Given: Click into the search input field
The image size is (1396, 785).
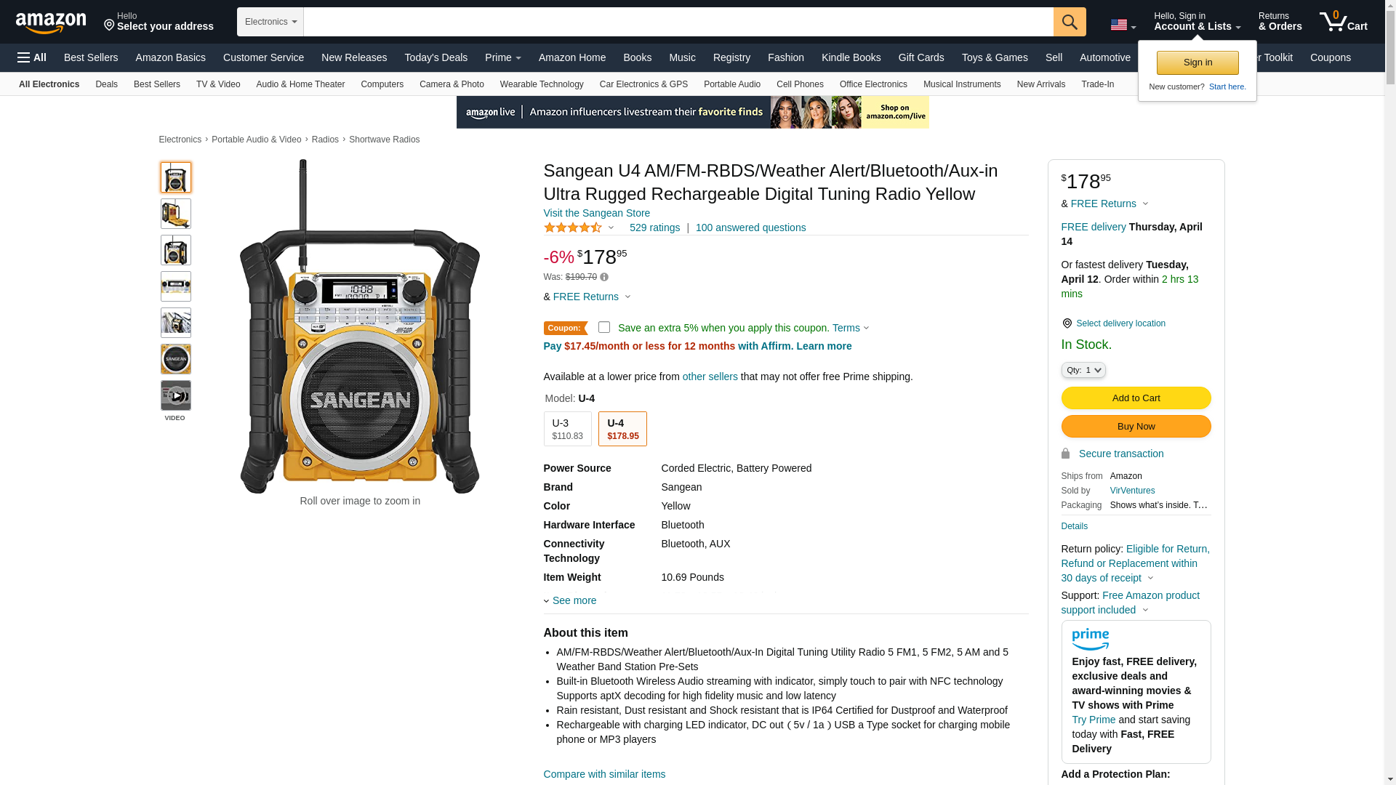Looking at the screenshot, I should pyautogui.click(x=678, y=22).
